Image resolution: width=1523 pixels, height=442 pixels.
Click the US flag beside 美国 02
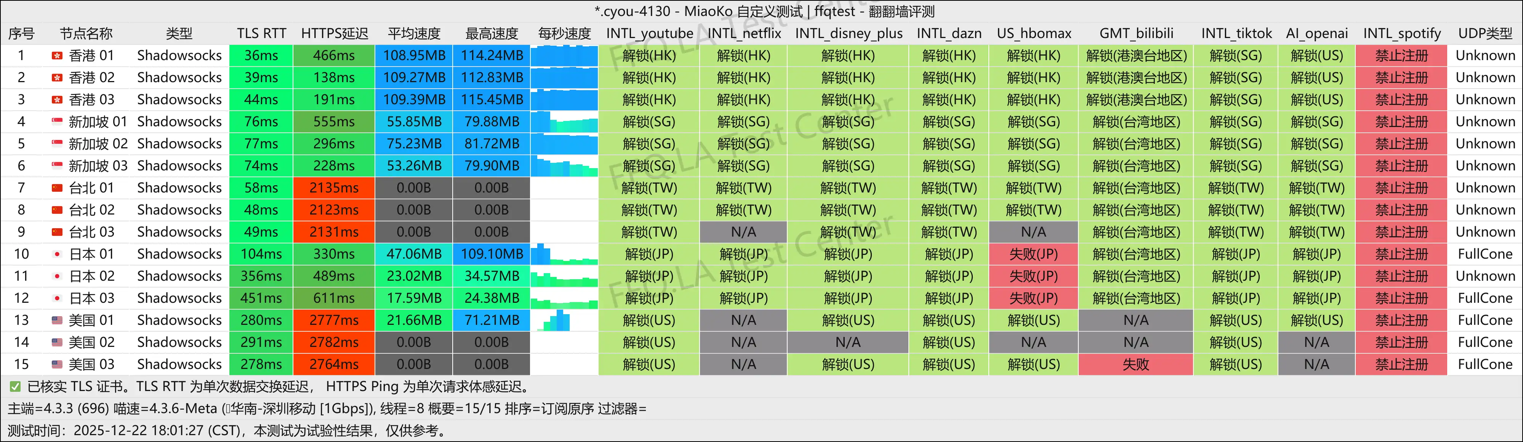pyautogui.click(x=56, y=342)
